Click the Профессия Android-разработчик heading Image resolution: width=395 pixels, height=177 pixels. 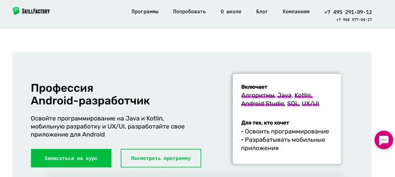click(90, 94)
